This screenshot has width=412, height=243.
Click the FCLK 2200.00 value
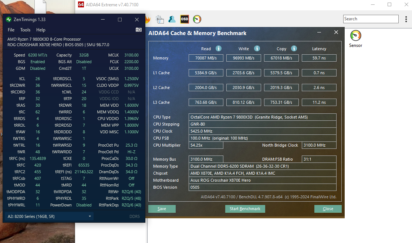pyautogui.click(x=131, y=62)
